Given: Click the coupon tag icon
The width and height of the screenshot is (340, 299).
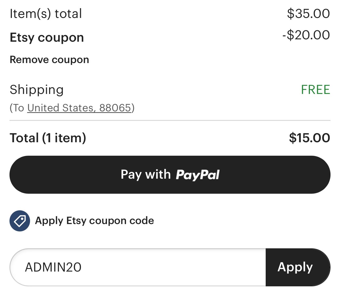Looking at the screenshot, I should [20, 221].
